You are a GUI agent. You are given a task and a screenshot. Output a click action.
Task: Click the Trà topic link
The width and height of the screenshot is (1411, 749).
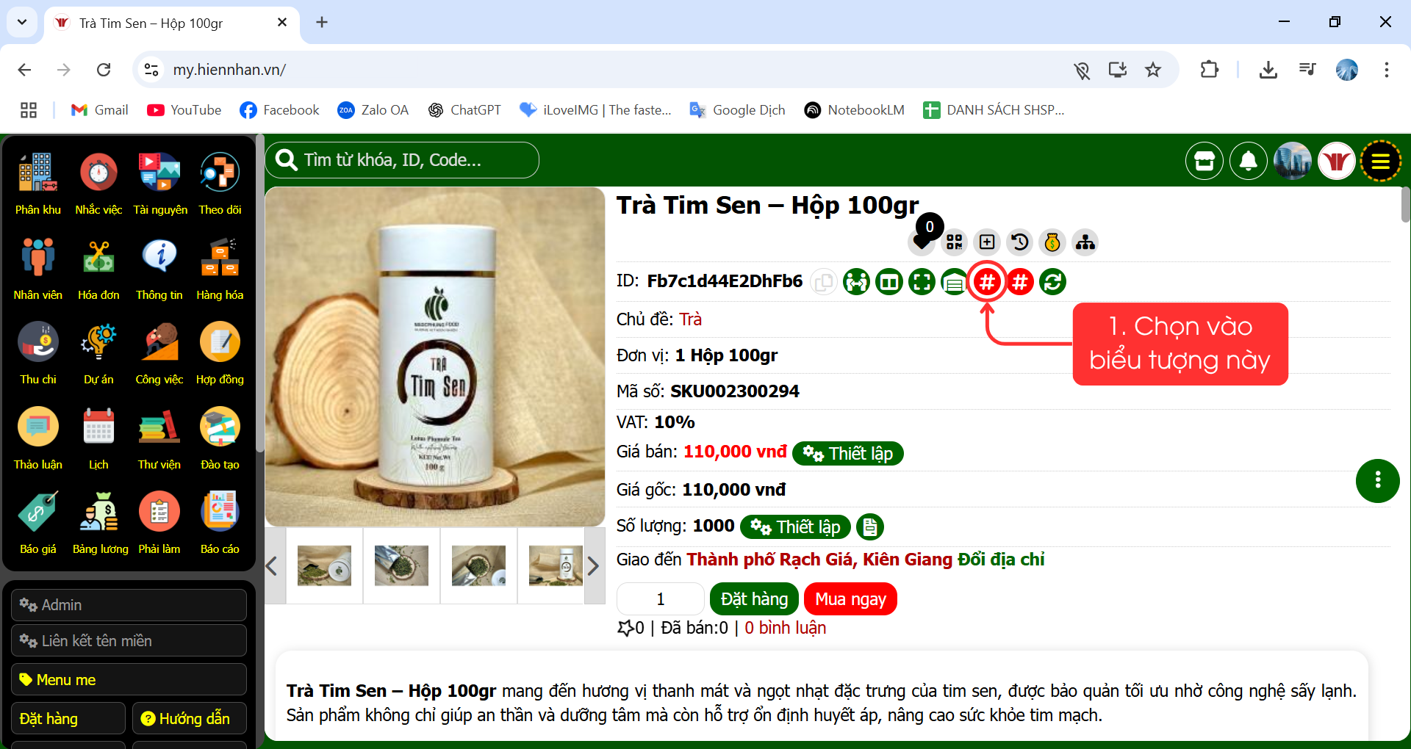point(690,319)
